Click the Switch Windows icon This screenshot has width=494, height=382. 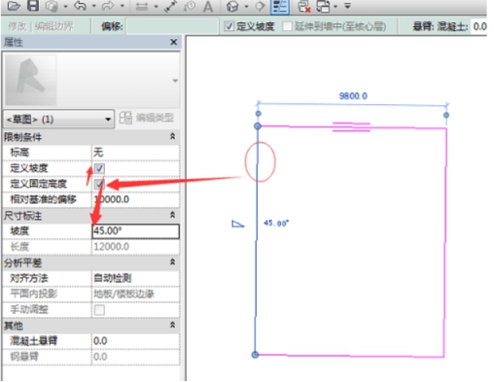coord(323,6)
